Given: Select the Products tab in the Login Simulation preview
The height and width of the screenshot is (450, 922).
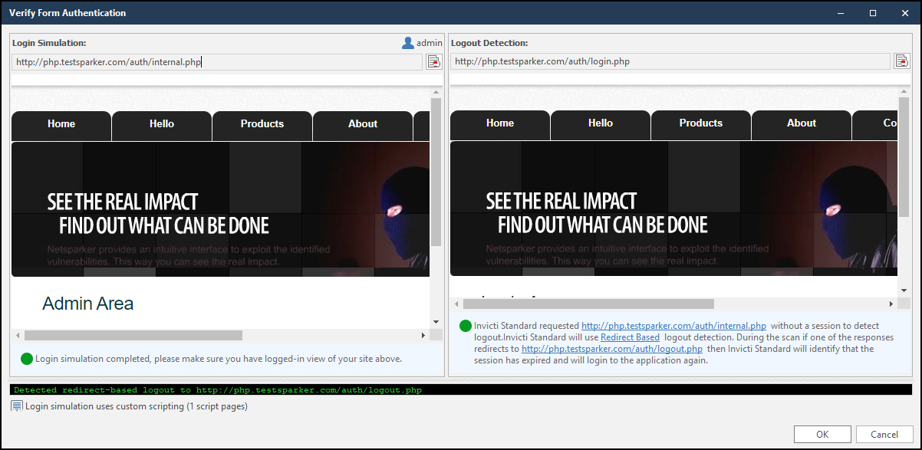Looking at the screenshot, I should 262,123.
